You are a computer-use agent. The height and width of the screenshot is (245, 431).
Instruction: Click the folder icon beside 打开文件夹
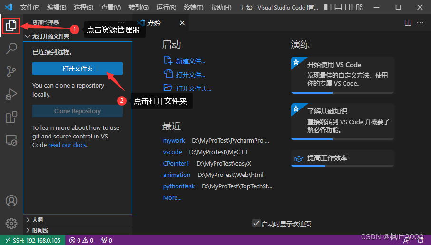point(168,88)
